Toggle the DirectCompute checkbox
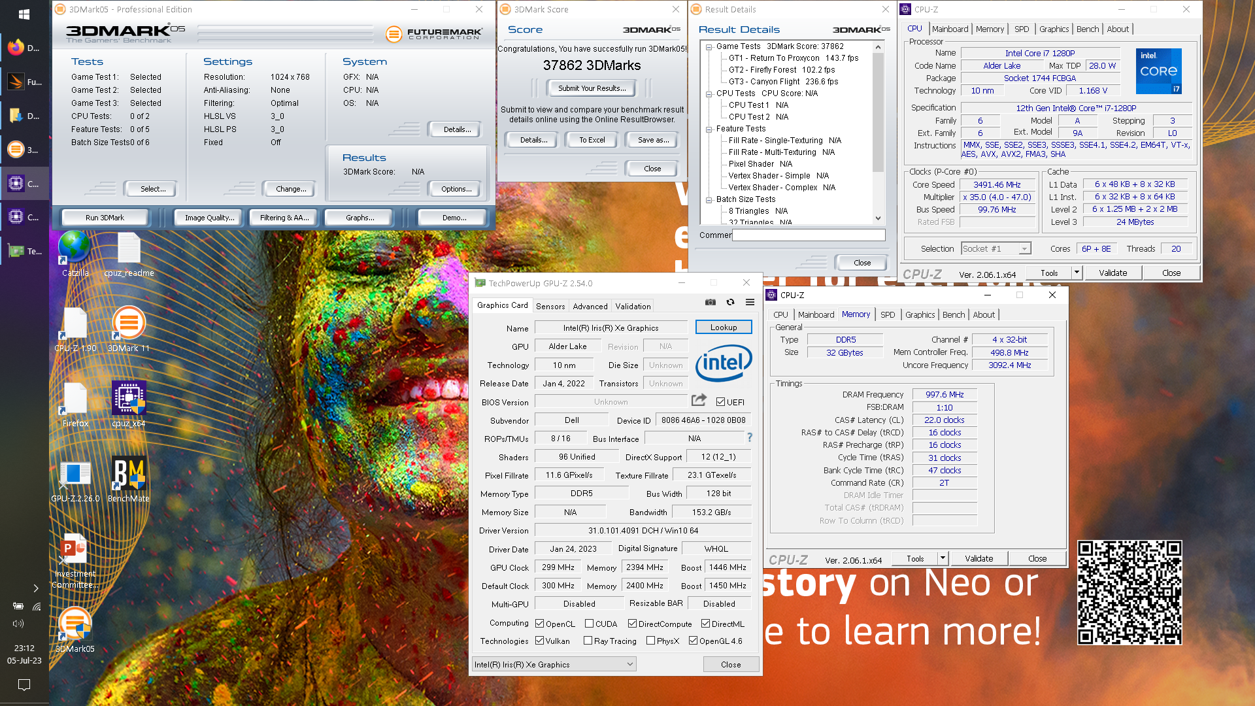Viewport: 1255px width, 706px height. [632, 624]
